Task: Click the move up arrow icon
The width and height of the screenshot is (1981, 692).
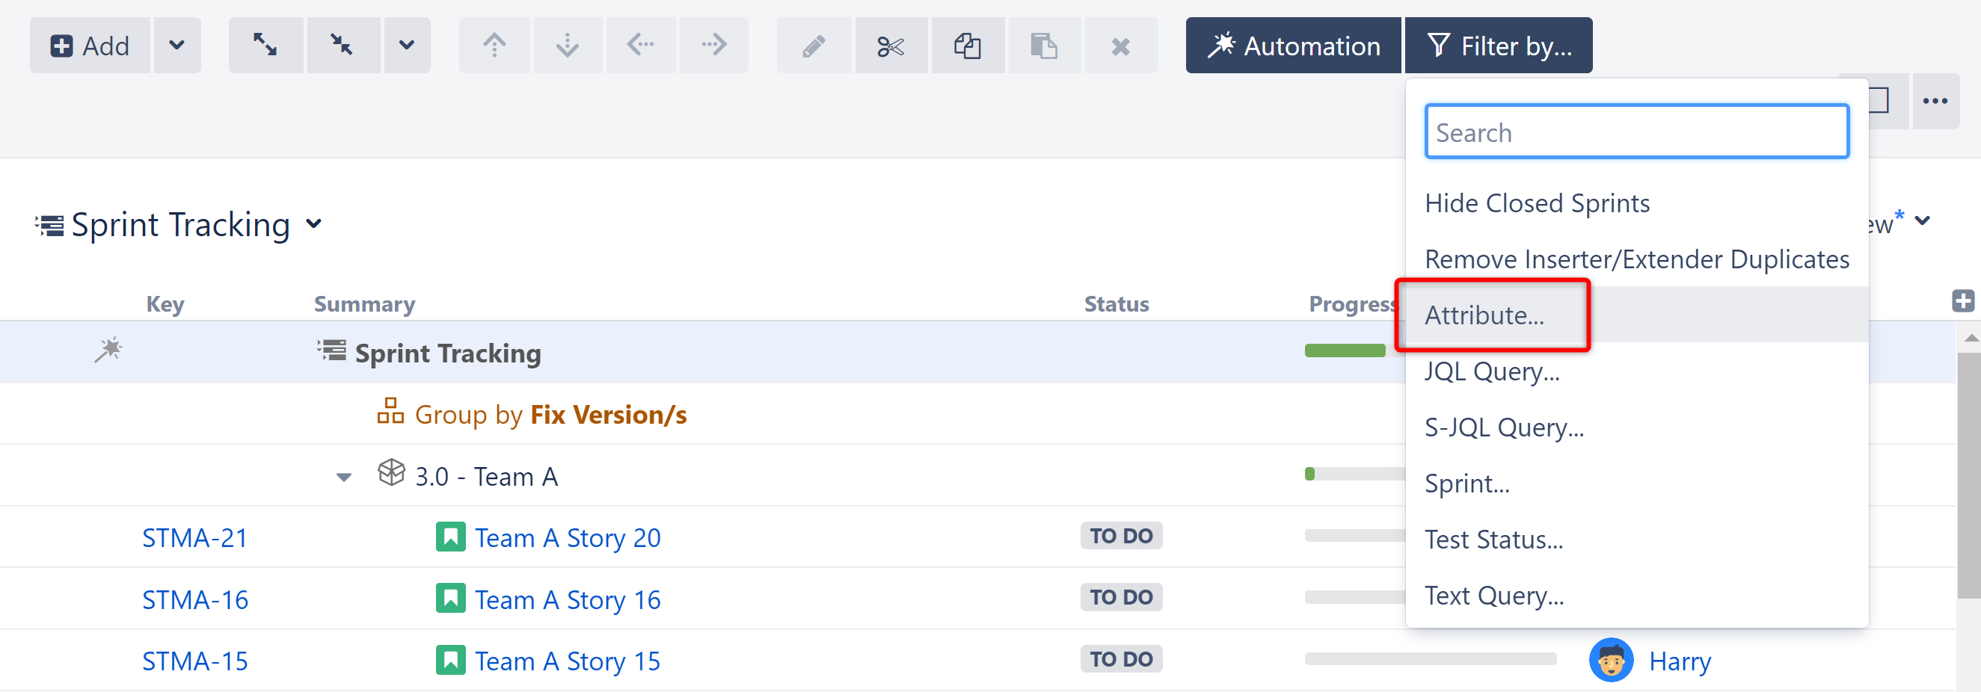Action: coord(494,46)
